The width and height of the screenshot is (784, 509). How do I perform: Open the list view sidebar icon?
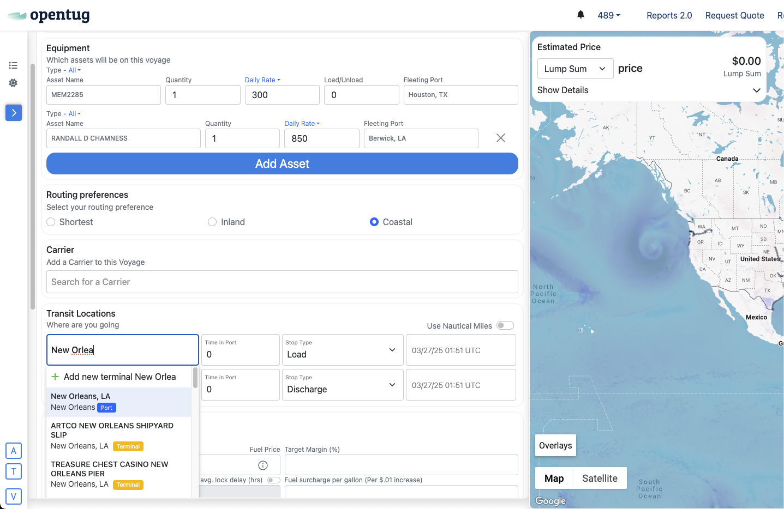(x=13, y=65)
